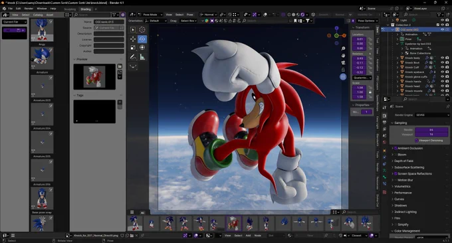Select the Annotate pencil tool

coord(133,57)
